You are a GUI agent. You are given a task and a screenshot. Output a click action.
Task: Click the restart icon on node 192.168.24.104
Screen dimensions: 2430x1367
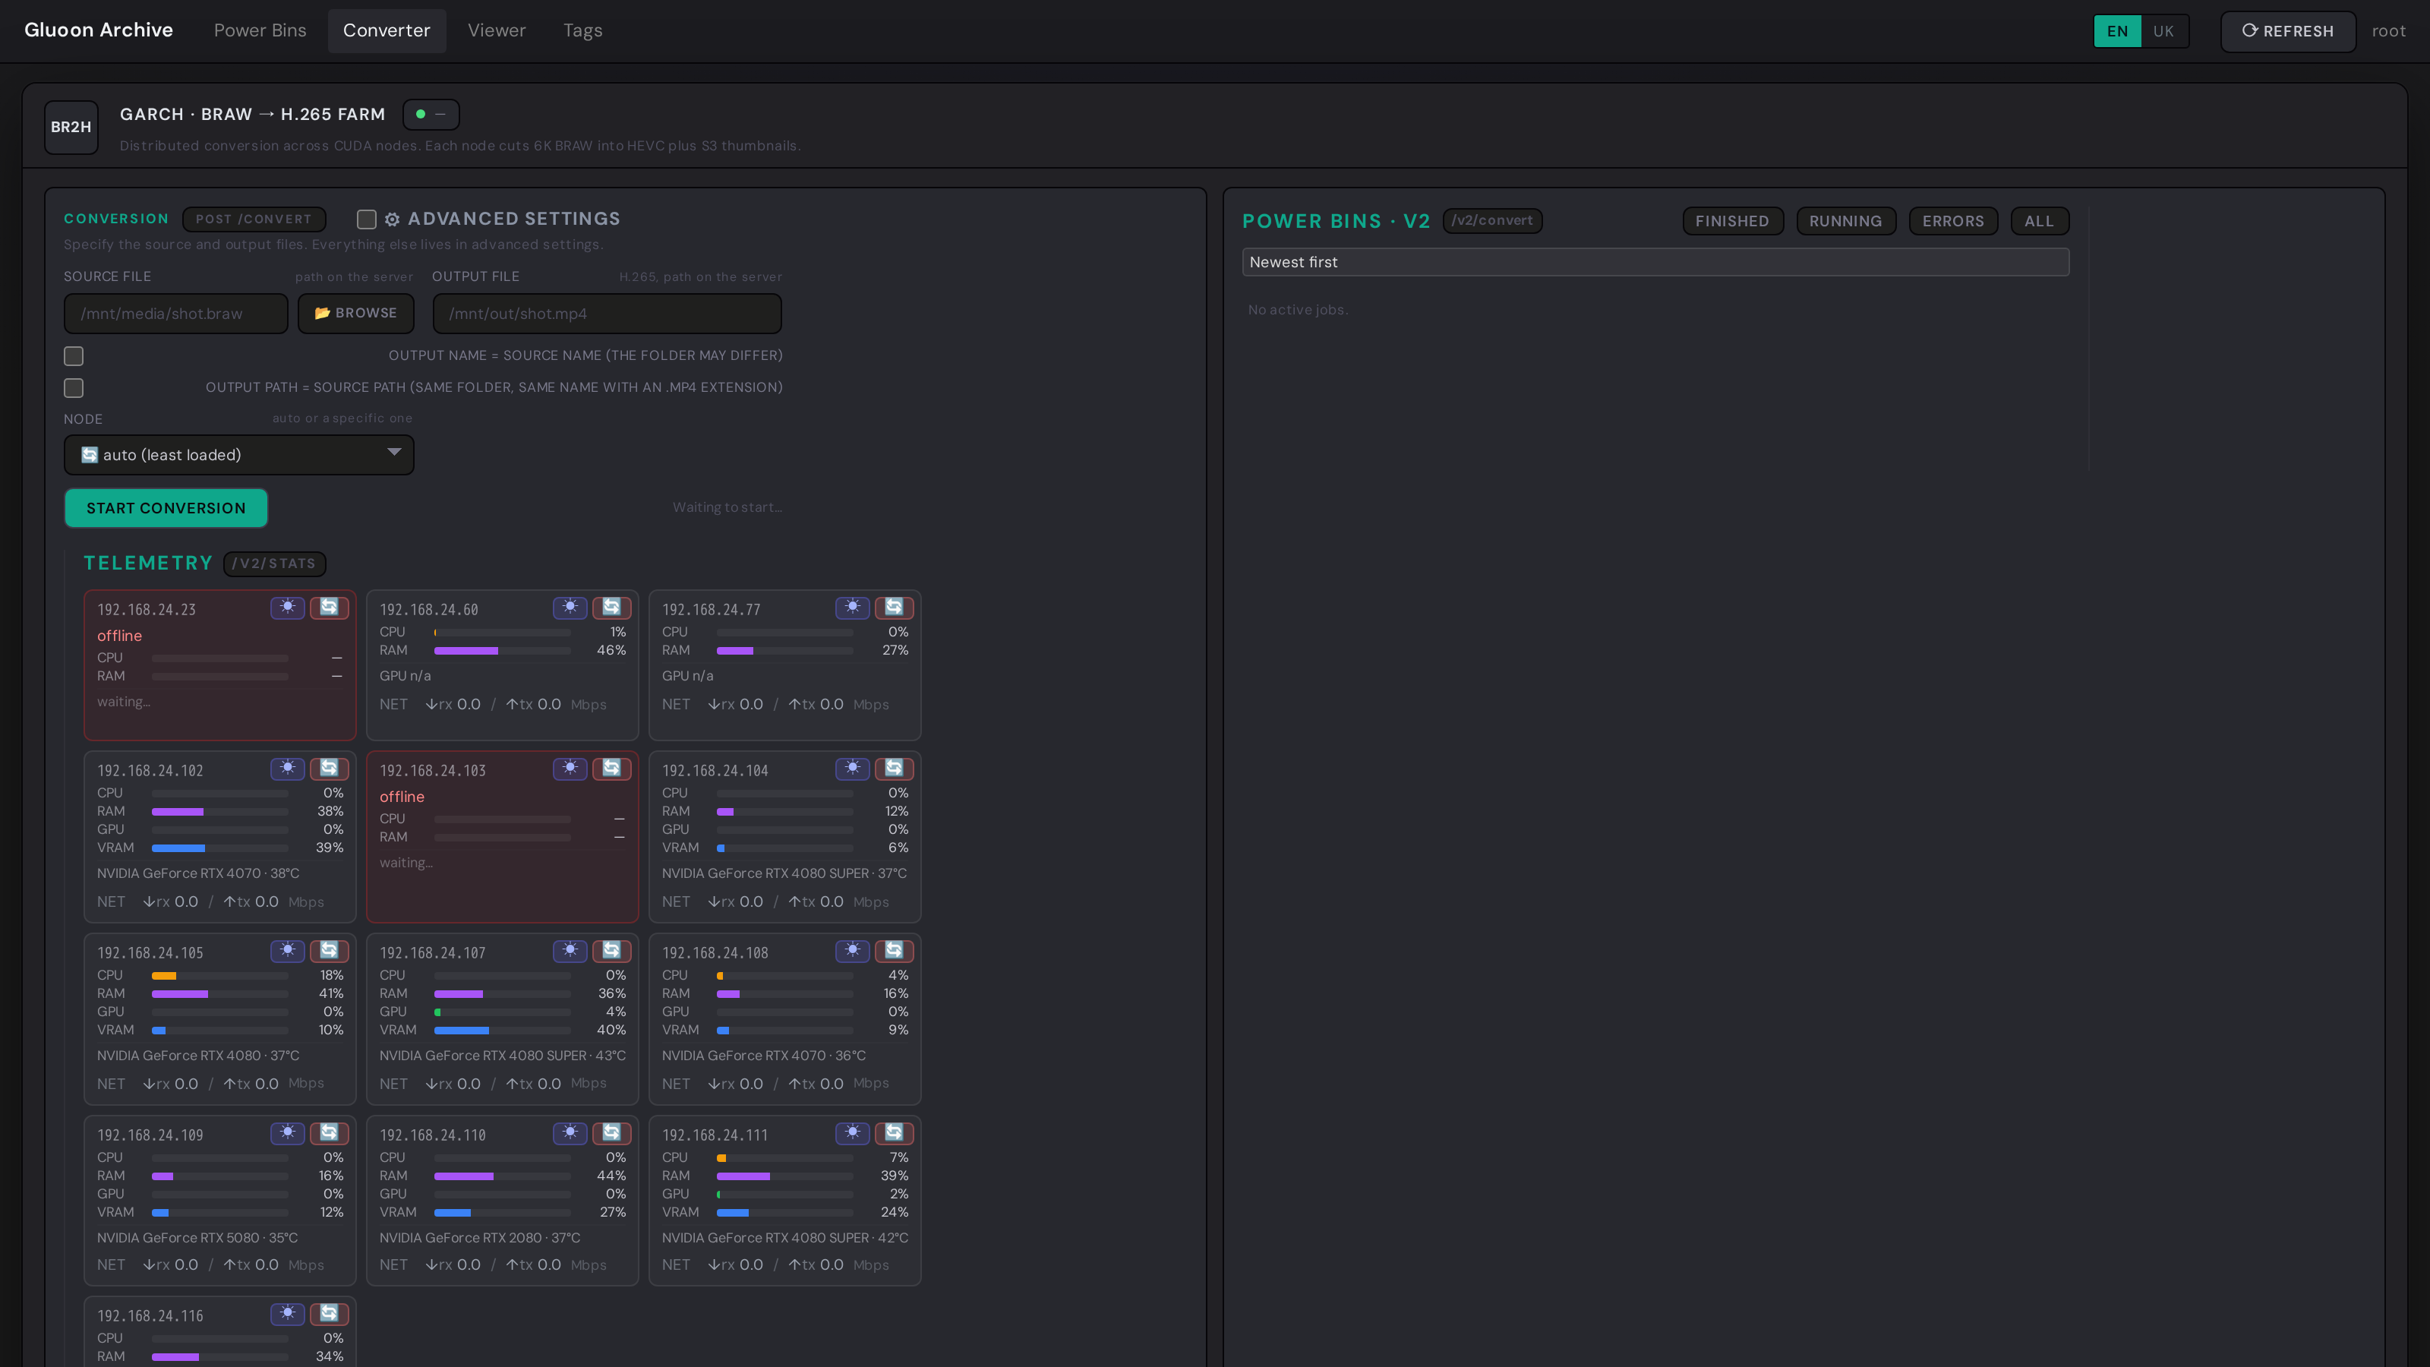(x=895, y=769)
